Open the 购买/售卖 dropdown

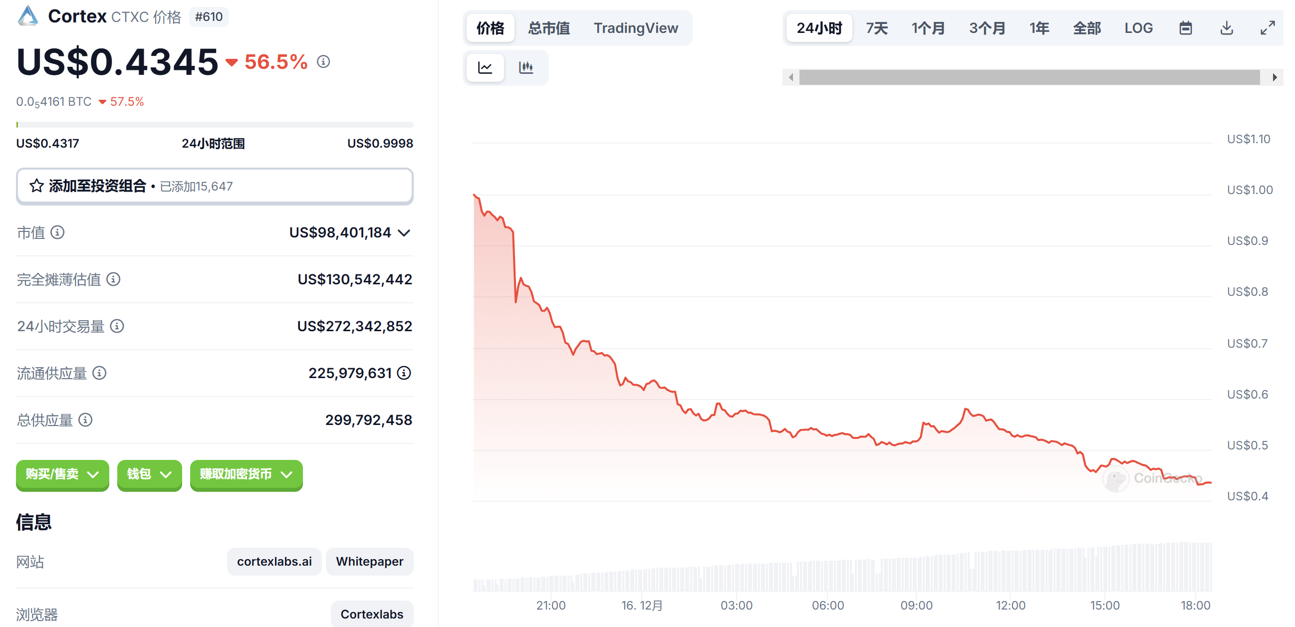coord(62,474)
